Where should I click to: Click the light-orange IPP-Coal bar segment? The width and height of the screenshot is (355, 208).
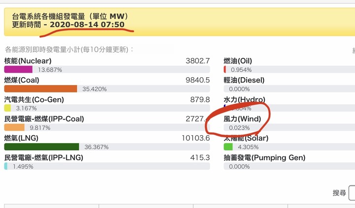[x=14, y=127]
